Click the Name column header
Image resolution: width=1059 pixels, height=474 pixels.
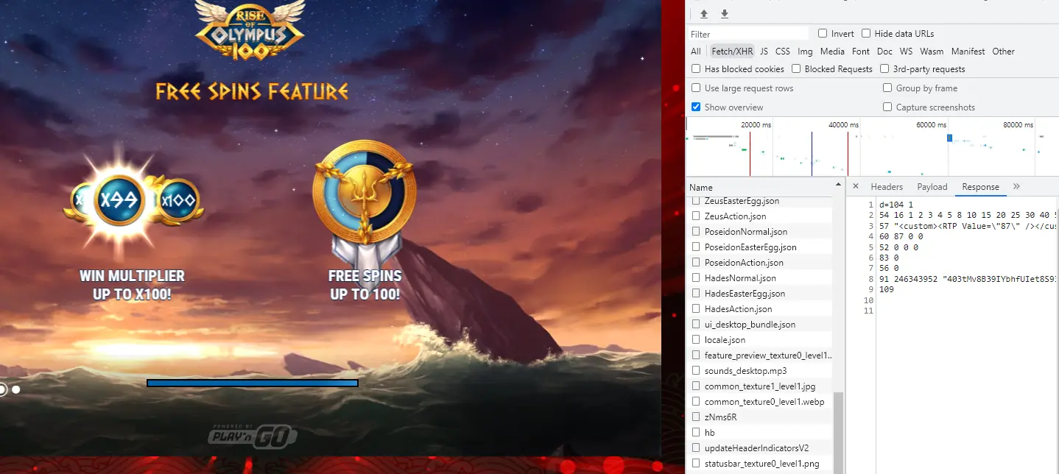tap(759, 187)
